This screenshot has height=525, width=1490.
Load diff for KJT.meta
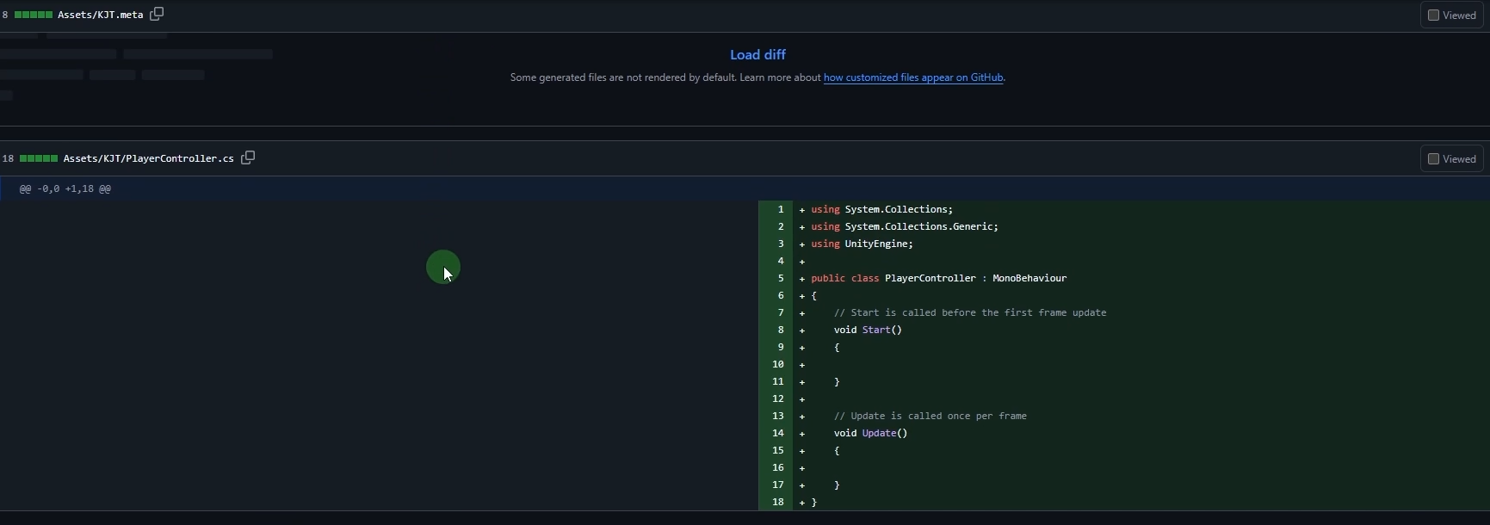[x=757, y=54]
